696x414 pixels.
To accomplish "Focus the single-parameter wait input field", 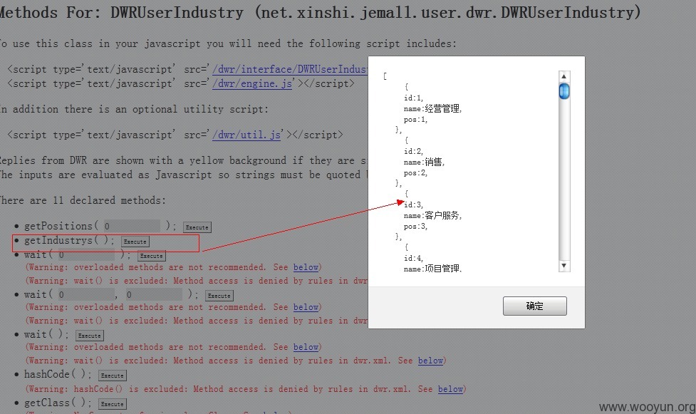I will click(x=86, y=254).
